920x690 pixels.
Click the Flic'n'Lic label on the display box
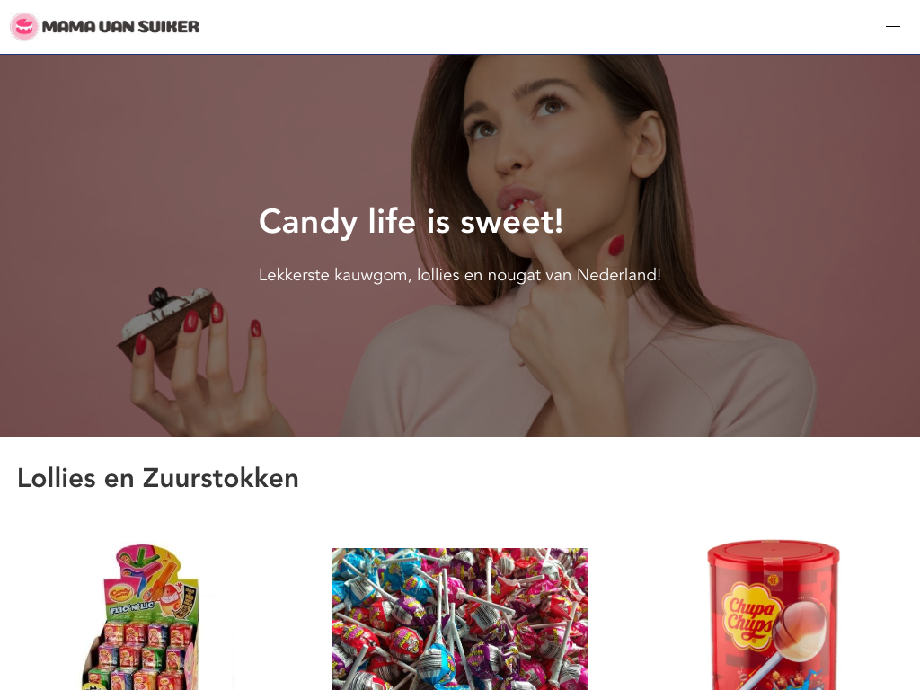(132, 608)
